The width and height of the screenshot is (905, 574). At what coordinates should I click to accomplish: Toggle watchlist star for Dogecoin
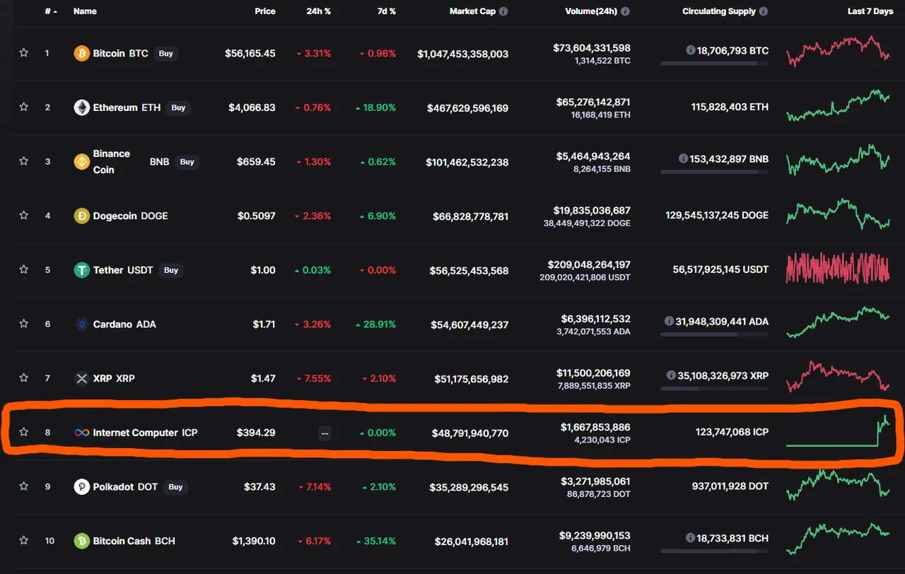[x=23, y=216]
